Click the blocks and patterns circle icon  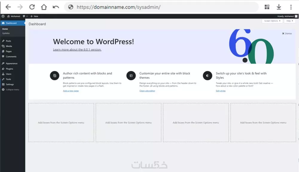[x=54, y=76]
